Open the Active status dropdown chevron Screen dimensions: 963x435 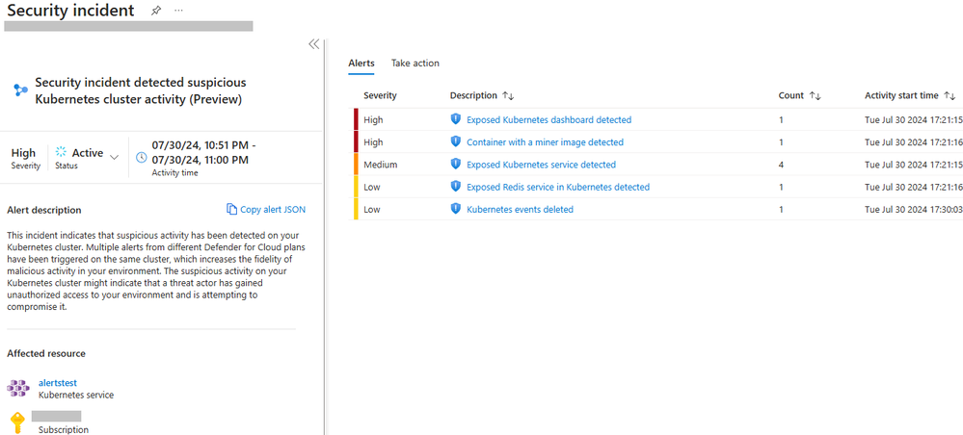coord(114,157)
